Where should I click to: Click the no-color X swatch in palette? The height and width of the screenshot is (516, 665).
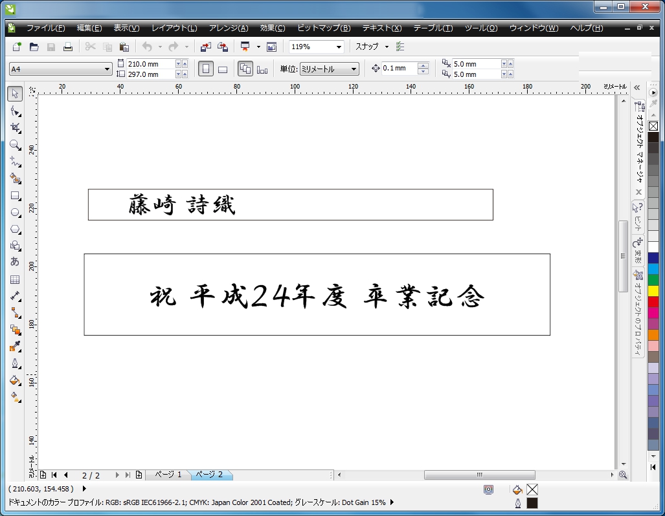[653, 126]
